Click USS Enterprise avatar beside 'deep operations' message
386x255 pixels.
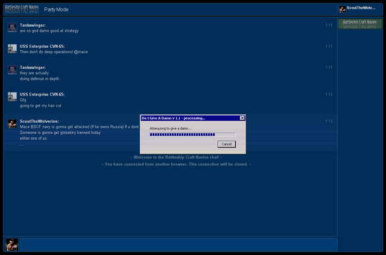click(12, 48)
